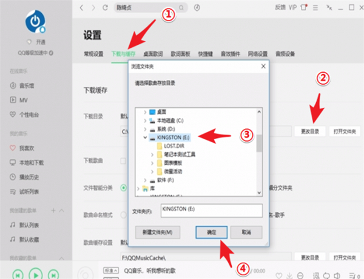Viewport: 364px width, 279px height.
Task: Expand the 笔记本测试工具 folder
Action: (x=152, y=154)
